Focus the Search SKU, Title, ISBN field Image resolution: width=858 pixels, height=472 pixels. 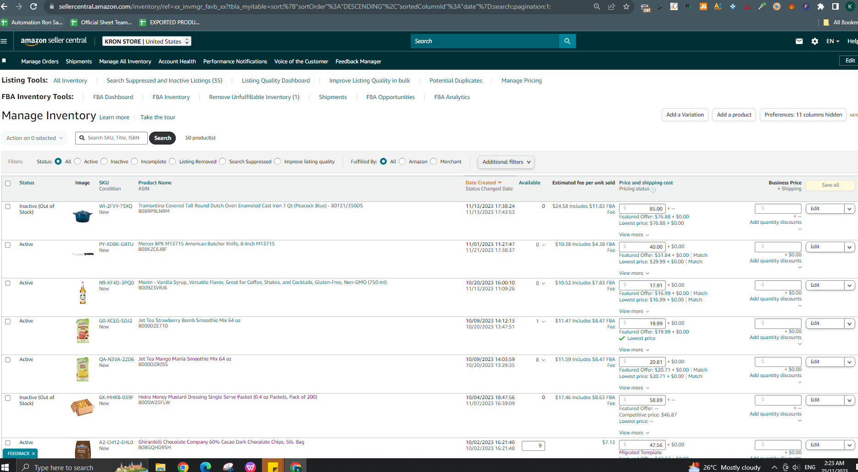point(112,138)
